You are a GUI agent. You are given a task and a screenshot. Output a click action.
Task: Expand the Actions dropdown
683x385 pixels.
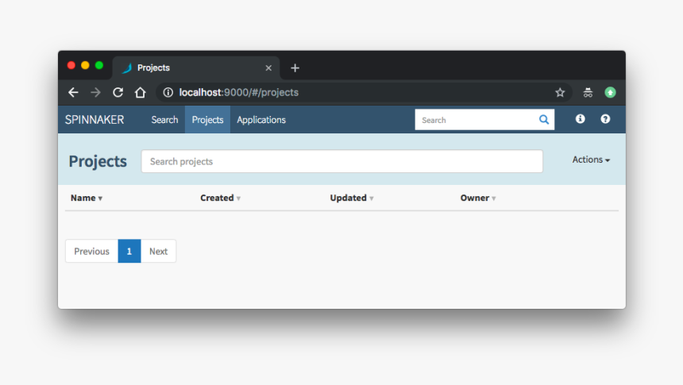pos(591,160)
